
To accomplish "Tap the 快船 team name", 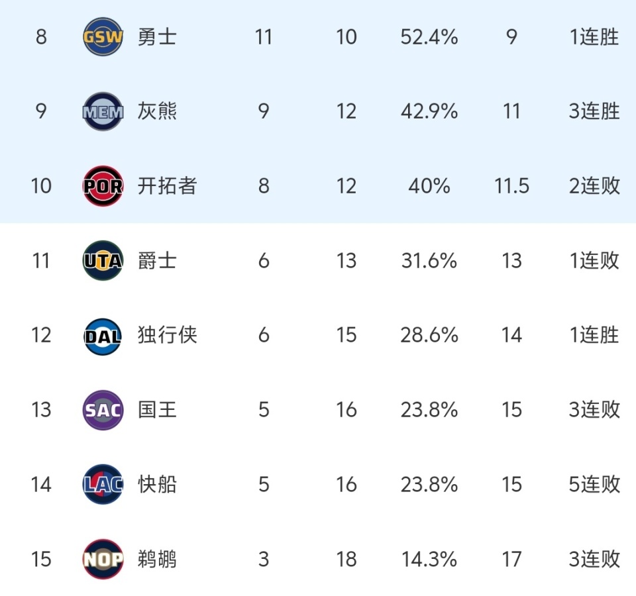I will 157,485.
